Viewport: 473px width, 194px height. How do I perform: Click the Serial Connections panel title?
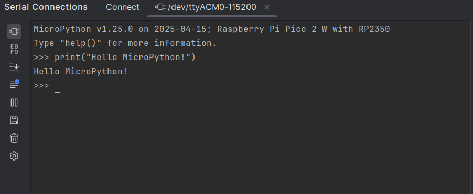pyautogui.click(x=46, y=7)
